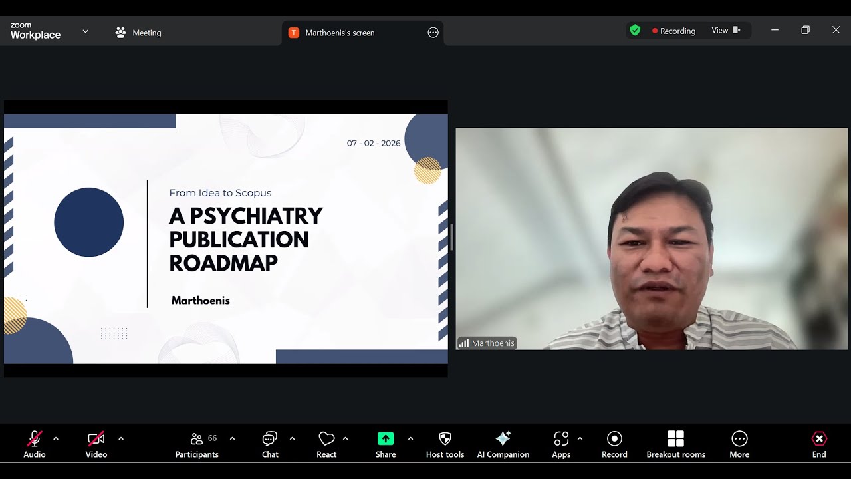Click 'From Idea to Scopus' subtitle
This screenshot has width=851, height=479.
point(220,193)
